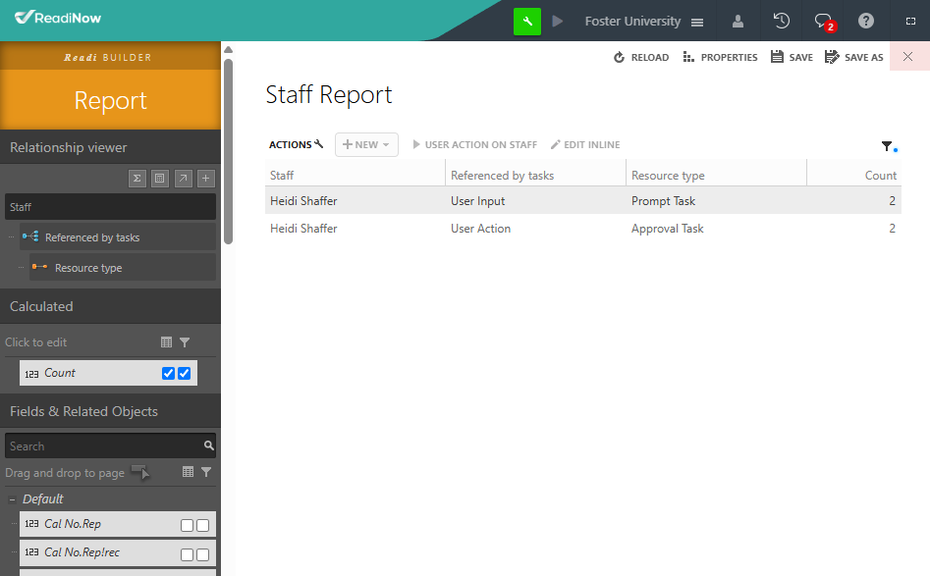Uncheck the first Count checkbox
Screen dimensions: 930x576
tap(169, 373)
